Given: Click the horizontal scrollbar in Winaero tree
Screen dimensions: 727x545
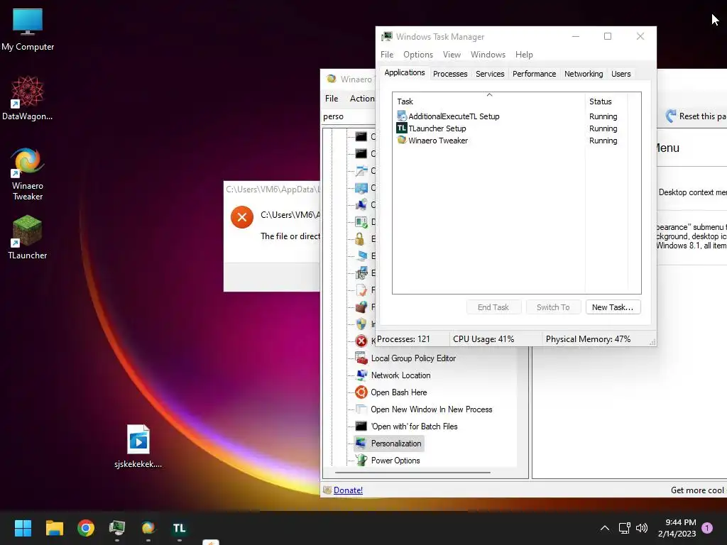Looking at the screenshot, I should [x=412, y=473].
